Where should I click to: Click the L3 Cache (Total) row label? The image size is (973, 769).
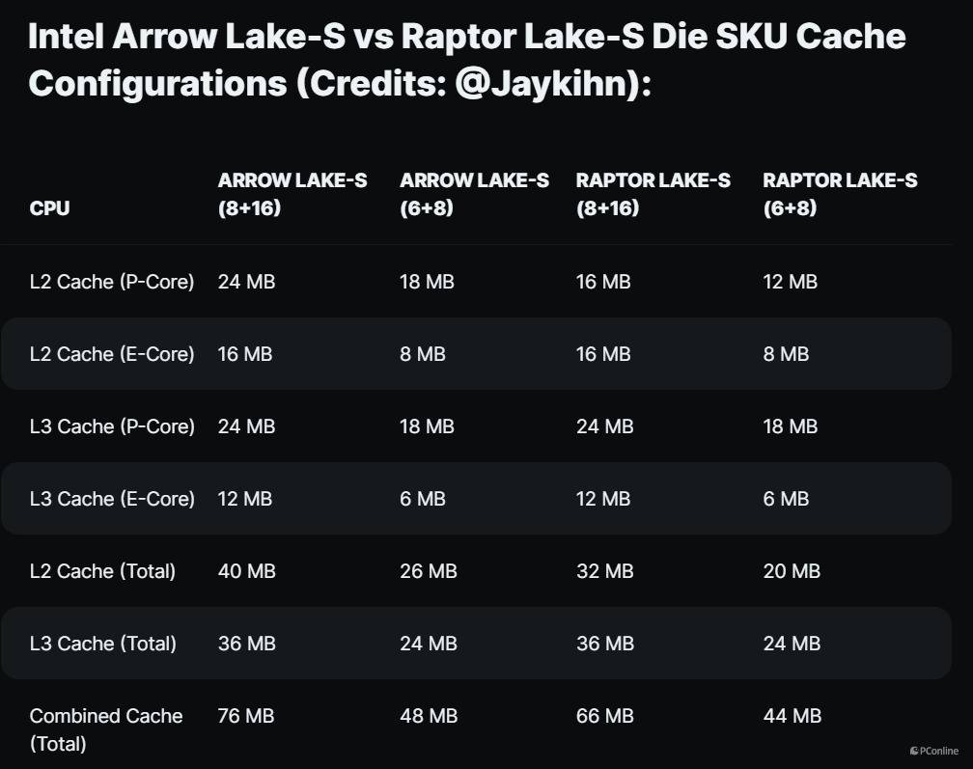pyautogui.click(x=102, y=644)
